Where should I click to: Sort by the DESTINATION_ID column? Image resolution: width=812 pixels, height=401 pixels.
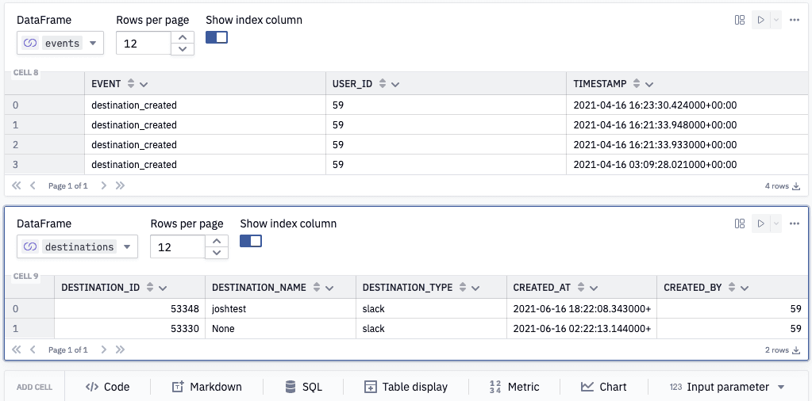(150, 288)
